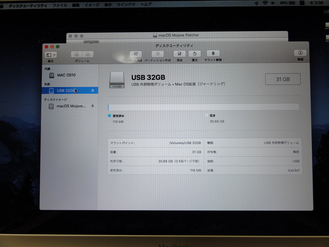Click the ディスクイメージ sidebar section header

[55, 100]
